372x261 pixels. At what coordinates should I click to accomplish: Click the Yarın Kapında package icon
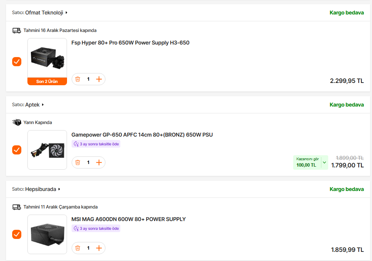click(17, 123)
